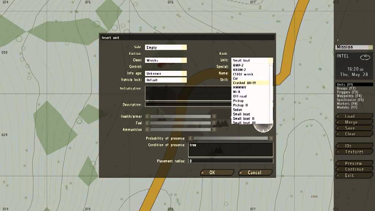Viewport: 375px width, 211px height.
Task: Select Sedan in the unit list
Action: pyautogui.click(x=250, y=110)
